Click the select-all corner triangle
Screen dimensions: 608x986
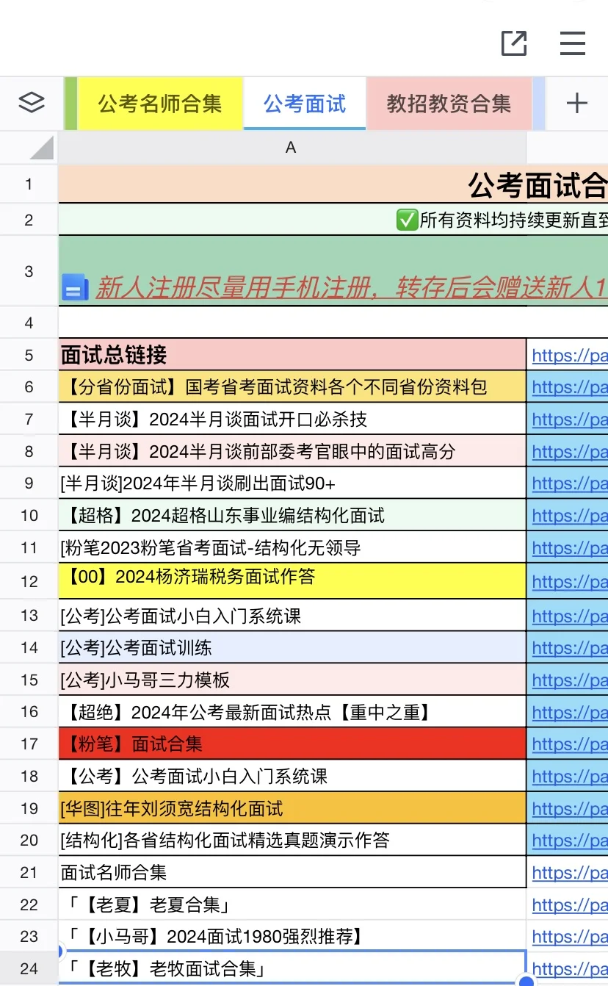tap(42, 147)
